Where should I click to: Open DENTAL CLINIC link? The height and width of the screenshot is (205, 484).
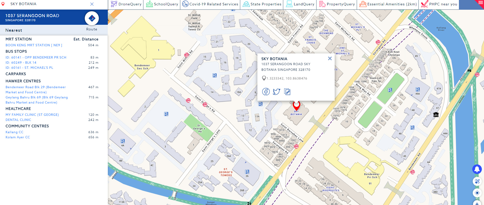coord(18,120)
